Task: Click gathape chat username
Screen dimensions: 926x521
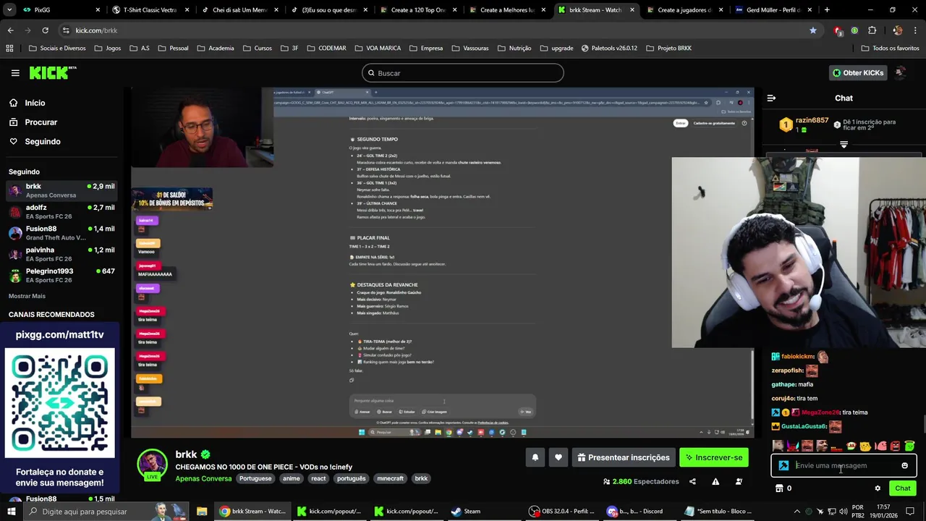Action: 783,384
